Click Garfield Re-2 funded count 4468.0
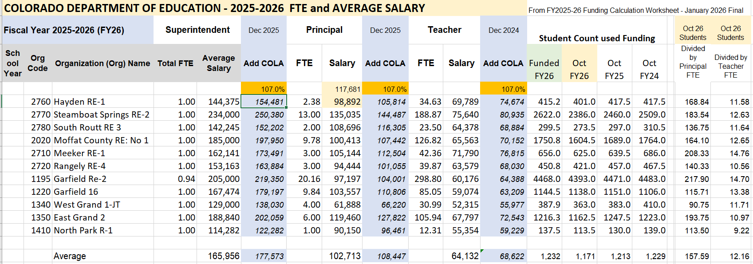 coord(544,179)
